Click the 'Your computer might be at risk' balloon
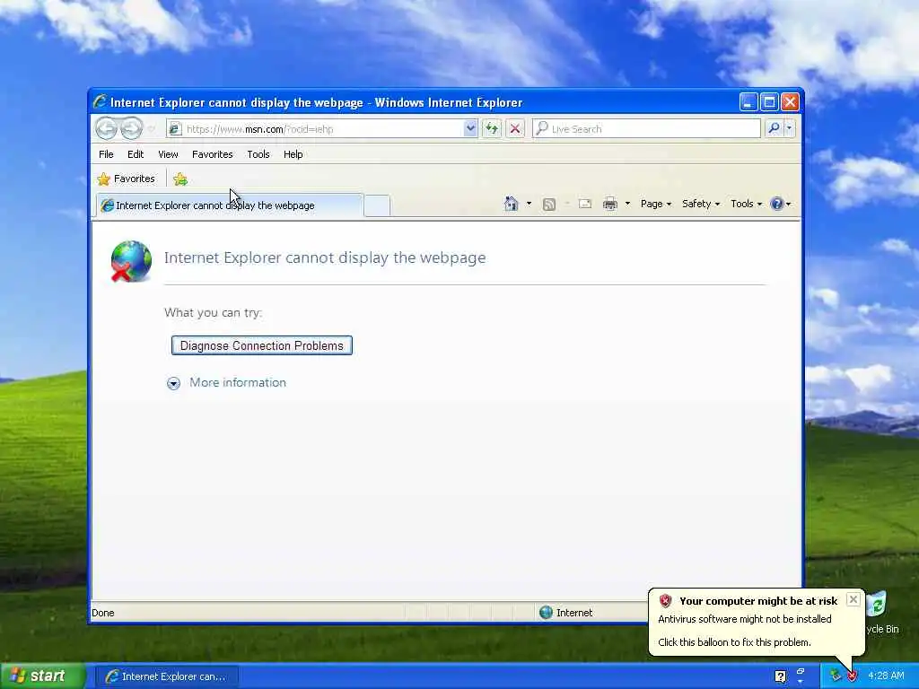This screenshot has width=919, height=689. [756, 622]
